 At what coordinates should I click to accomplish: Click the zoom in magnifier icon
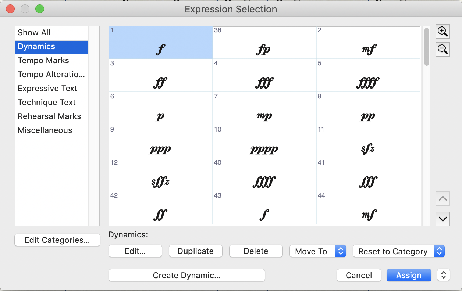443,32
